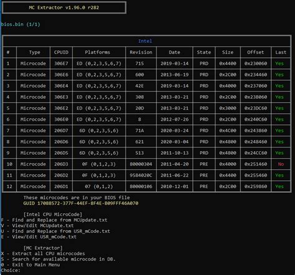Click platform 07 (0,1,2) cell
This screenshot has width=295, height=275.
tap(99, 187)
